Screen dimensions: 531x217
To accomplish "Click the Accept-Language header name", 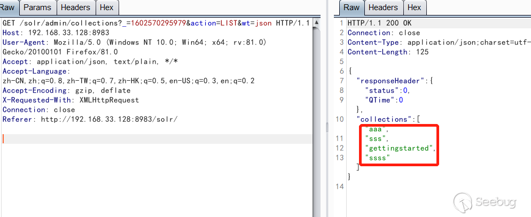I will tap(35, 71).
